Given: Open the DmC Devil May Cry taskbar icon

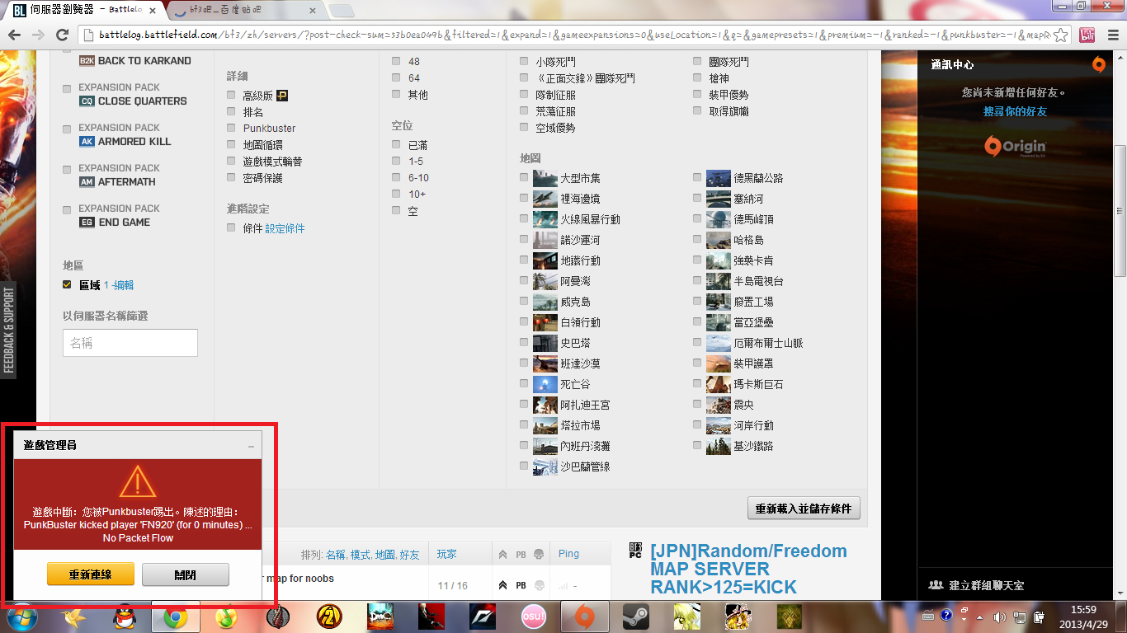Looking at the screenshot, I should pyautogui.click(x=380, y=617).
